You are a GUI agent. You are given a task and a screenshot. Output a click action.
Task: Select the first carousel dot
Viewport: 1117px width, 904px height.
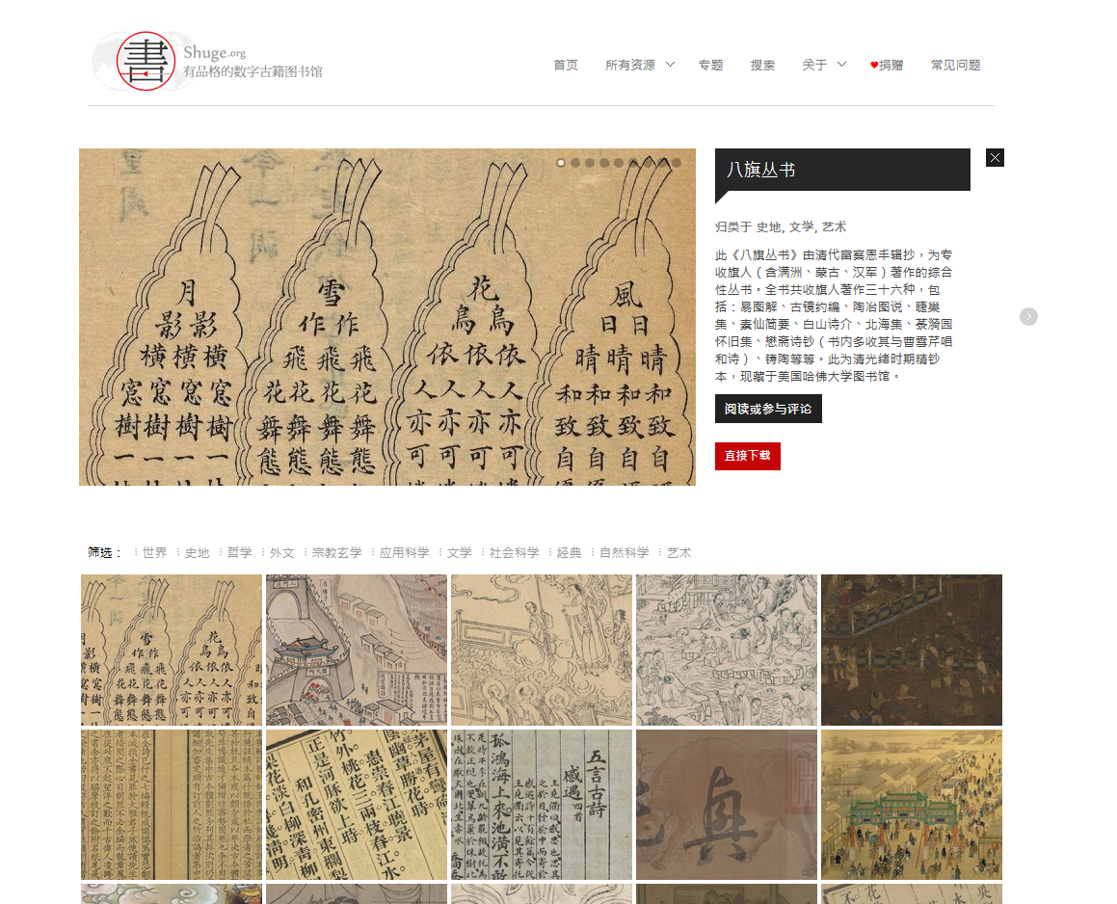pyautogui.click(x=561, y=163)
